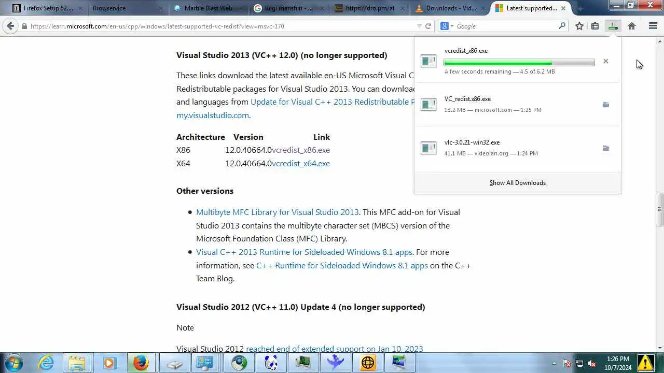Close the Latest supported tab

click(563, 8)
